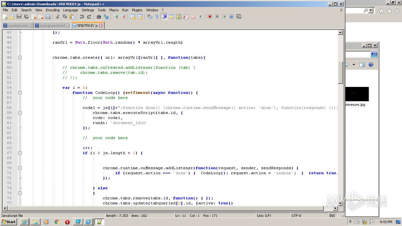Click the Save All toolbar icon
402x226 pixels.
(x=26, y=17)
